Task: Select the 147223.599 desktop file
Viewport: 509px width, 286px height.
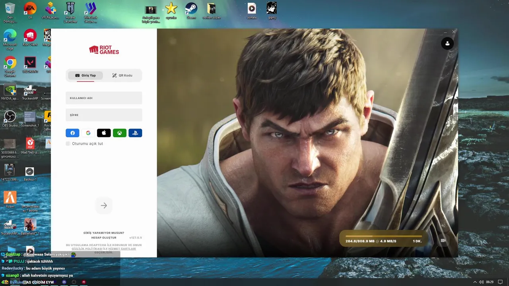Action: coord(10,173)
